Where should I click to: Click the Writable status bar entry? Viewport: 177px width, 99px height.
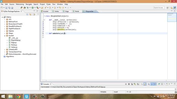[x=103, y=92]
